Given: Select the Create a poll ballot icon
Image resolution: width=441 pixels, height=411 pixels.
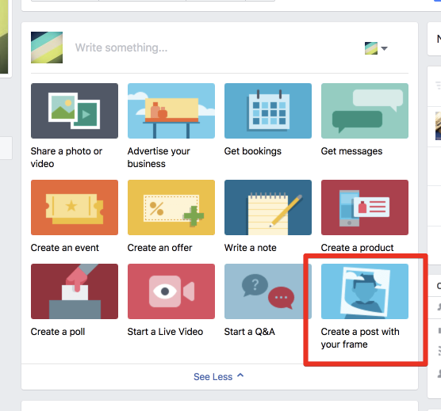Looking at the screenshot, I should pos(75,291).
